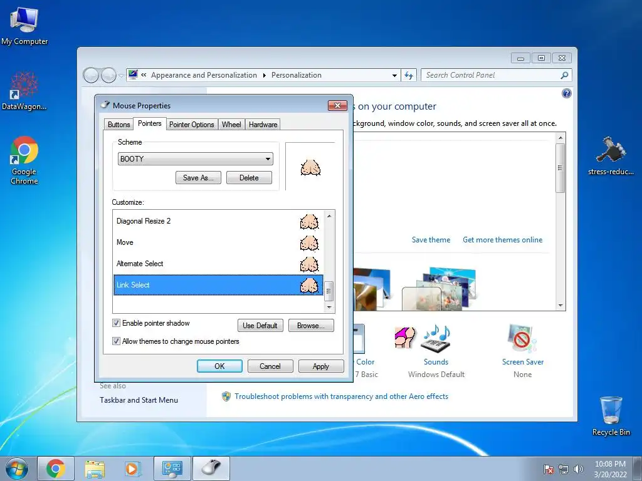Click the network tray icon

pyautogui.click(x=564, y=469)
